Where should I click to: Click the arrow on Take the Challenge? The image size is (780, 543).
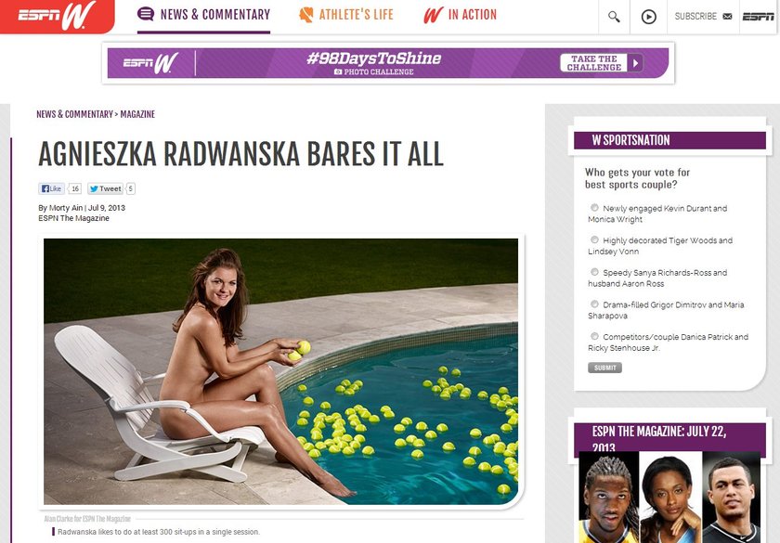tap(635, 63)
